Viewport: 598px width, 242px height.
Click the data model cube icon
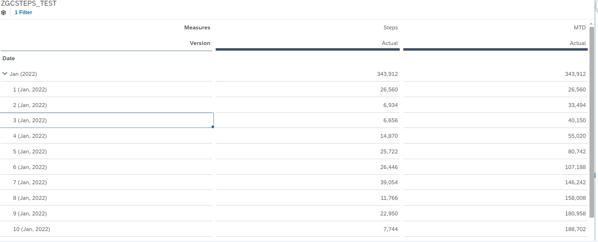pos(4,12)
